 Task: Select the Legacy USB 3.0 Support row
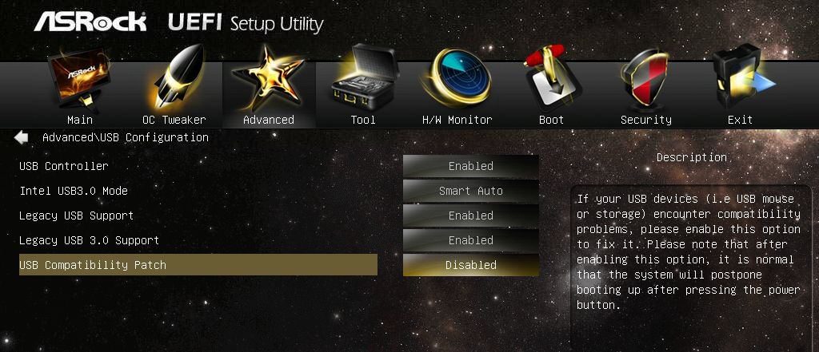(x=198, y=240)
